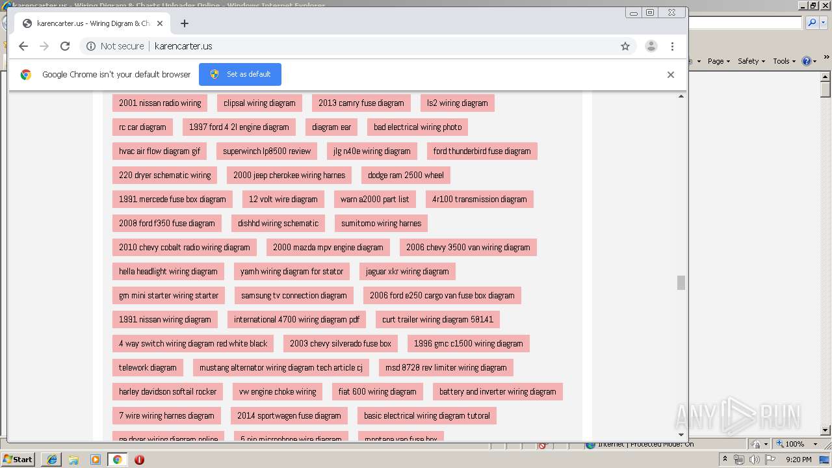Open jaguar xkr wiring diagram link
This screenshot has height=468, width=832.
pyautogui.click(x=408, y=271)
